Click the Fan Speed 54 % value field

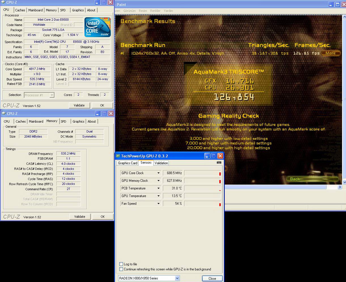[173, 204]
